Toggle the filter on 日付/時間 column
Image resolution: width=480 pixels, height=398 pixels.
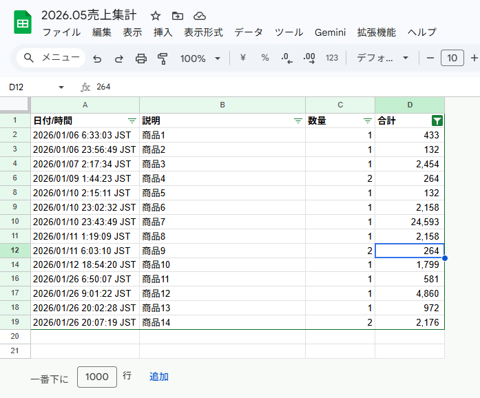(132, 121)
